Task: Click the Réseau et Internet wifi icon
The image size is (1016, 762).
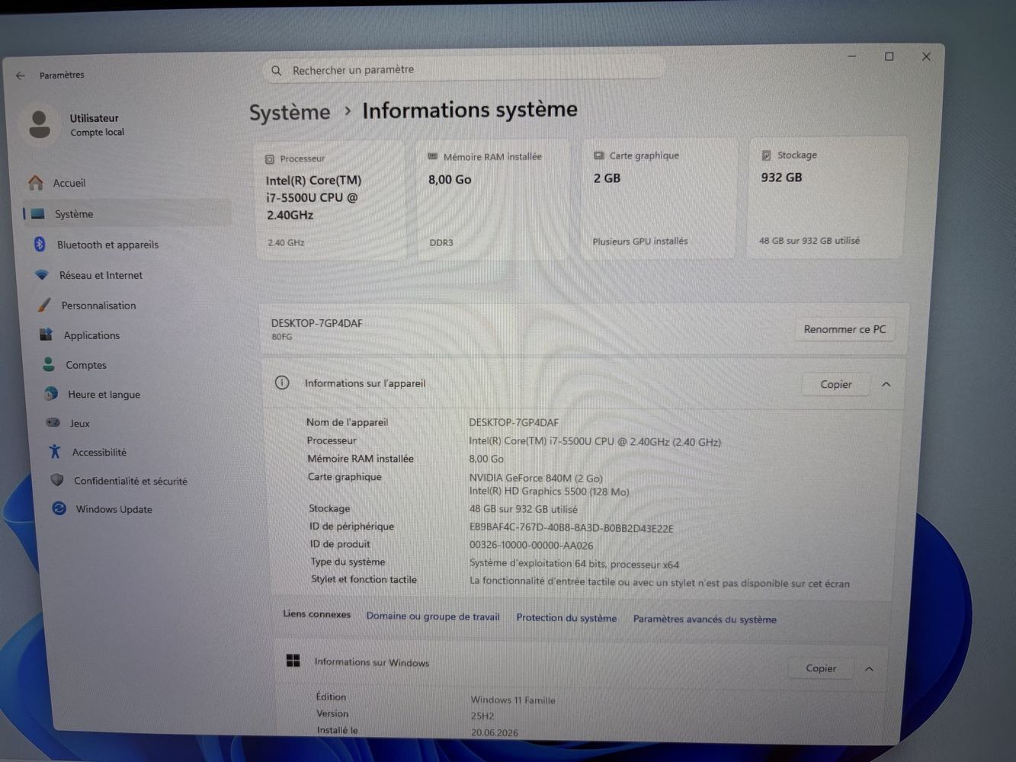Action: click(43, 275)
